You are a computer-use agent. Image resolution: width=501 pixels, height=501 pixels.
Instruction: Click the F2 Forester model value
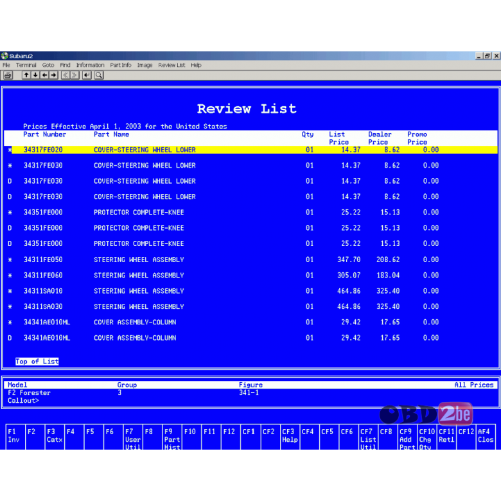pos(29,392)
